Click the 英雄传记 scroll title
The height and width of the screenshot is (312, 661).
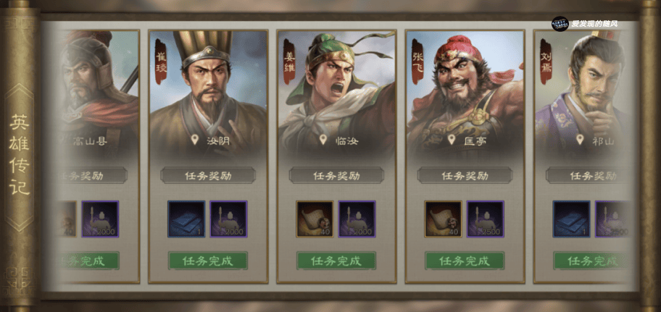[20, 155]
